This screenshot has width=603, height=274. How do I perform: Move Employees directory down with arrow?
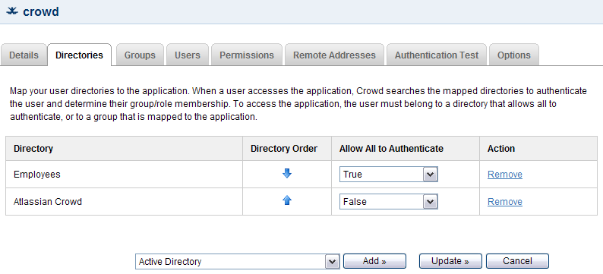(x=287, y=174)
